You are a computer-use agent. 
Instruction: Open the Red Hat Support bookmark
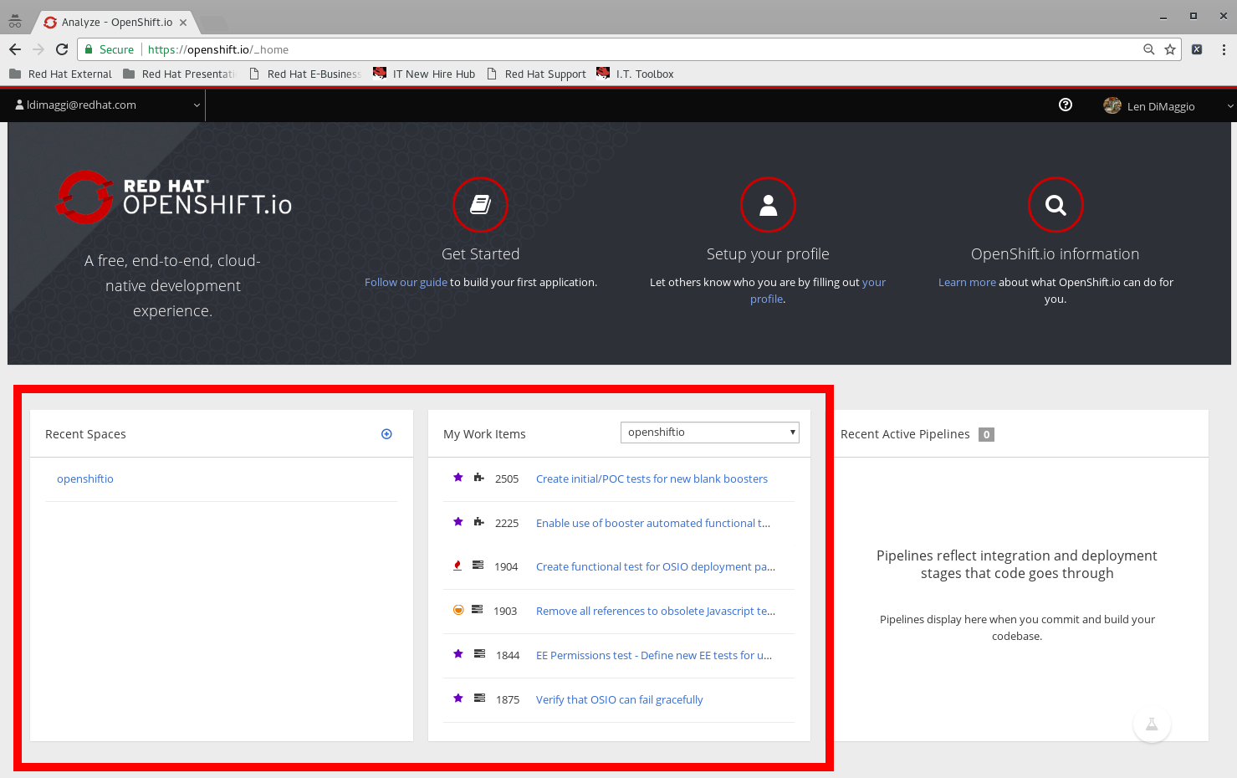[544, 74]
